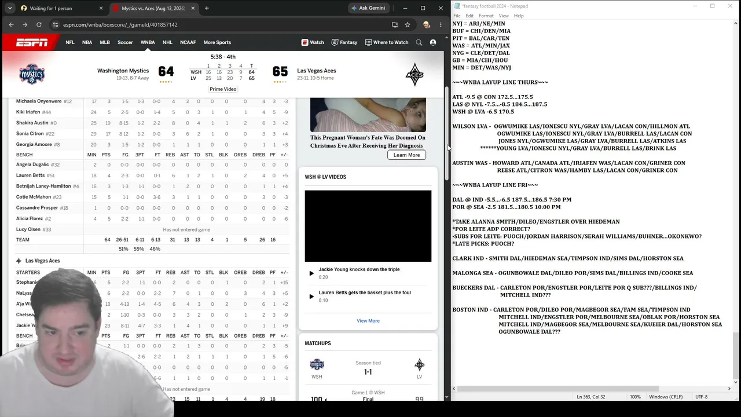Select NFL in the ESPN navigation
Screen dimensions: 741x417
pos(70,42)
